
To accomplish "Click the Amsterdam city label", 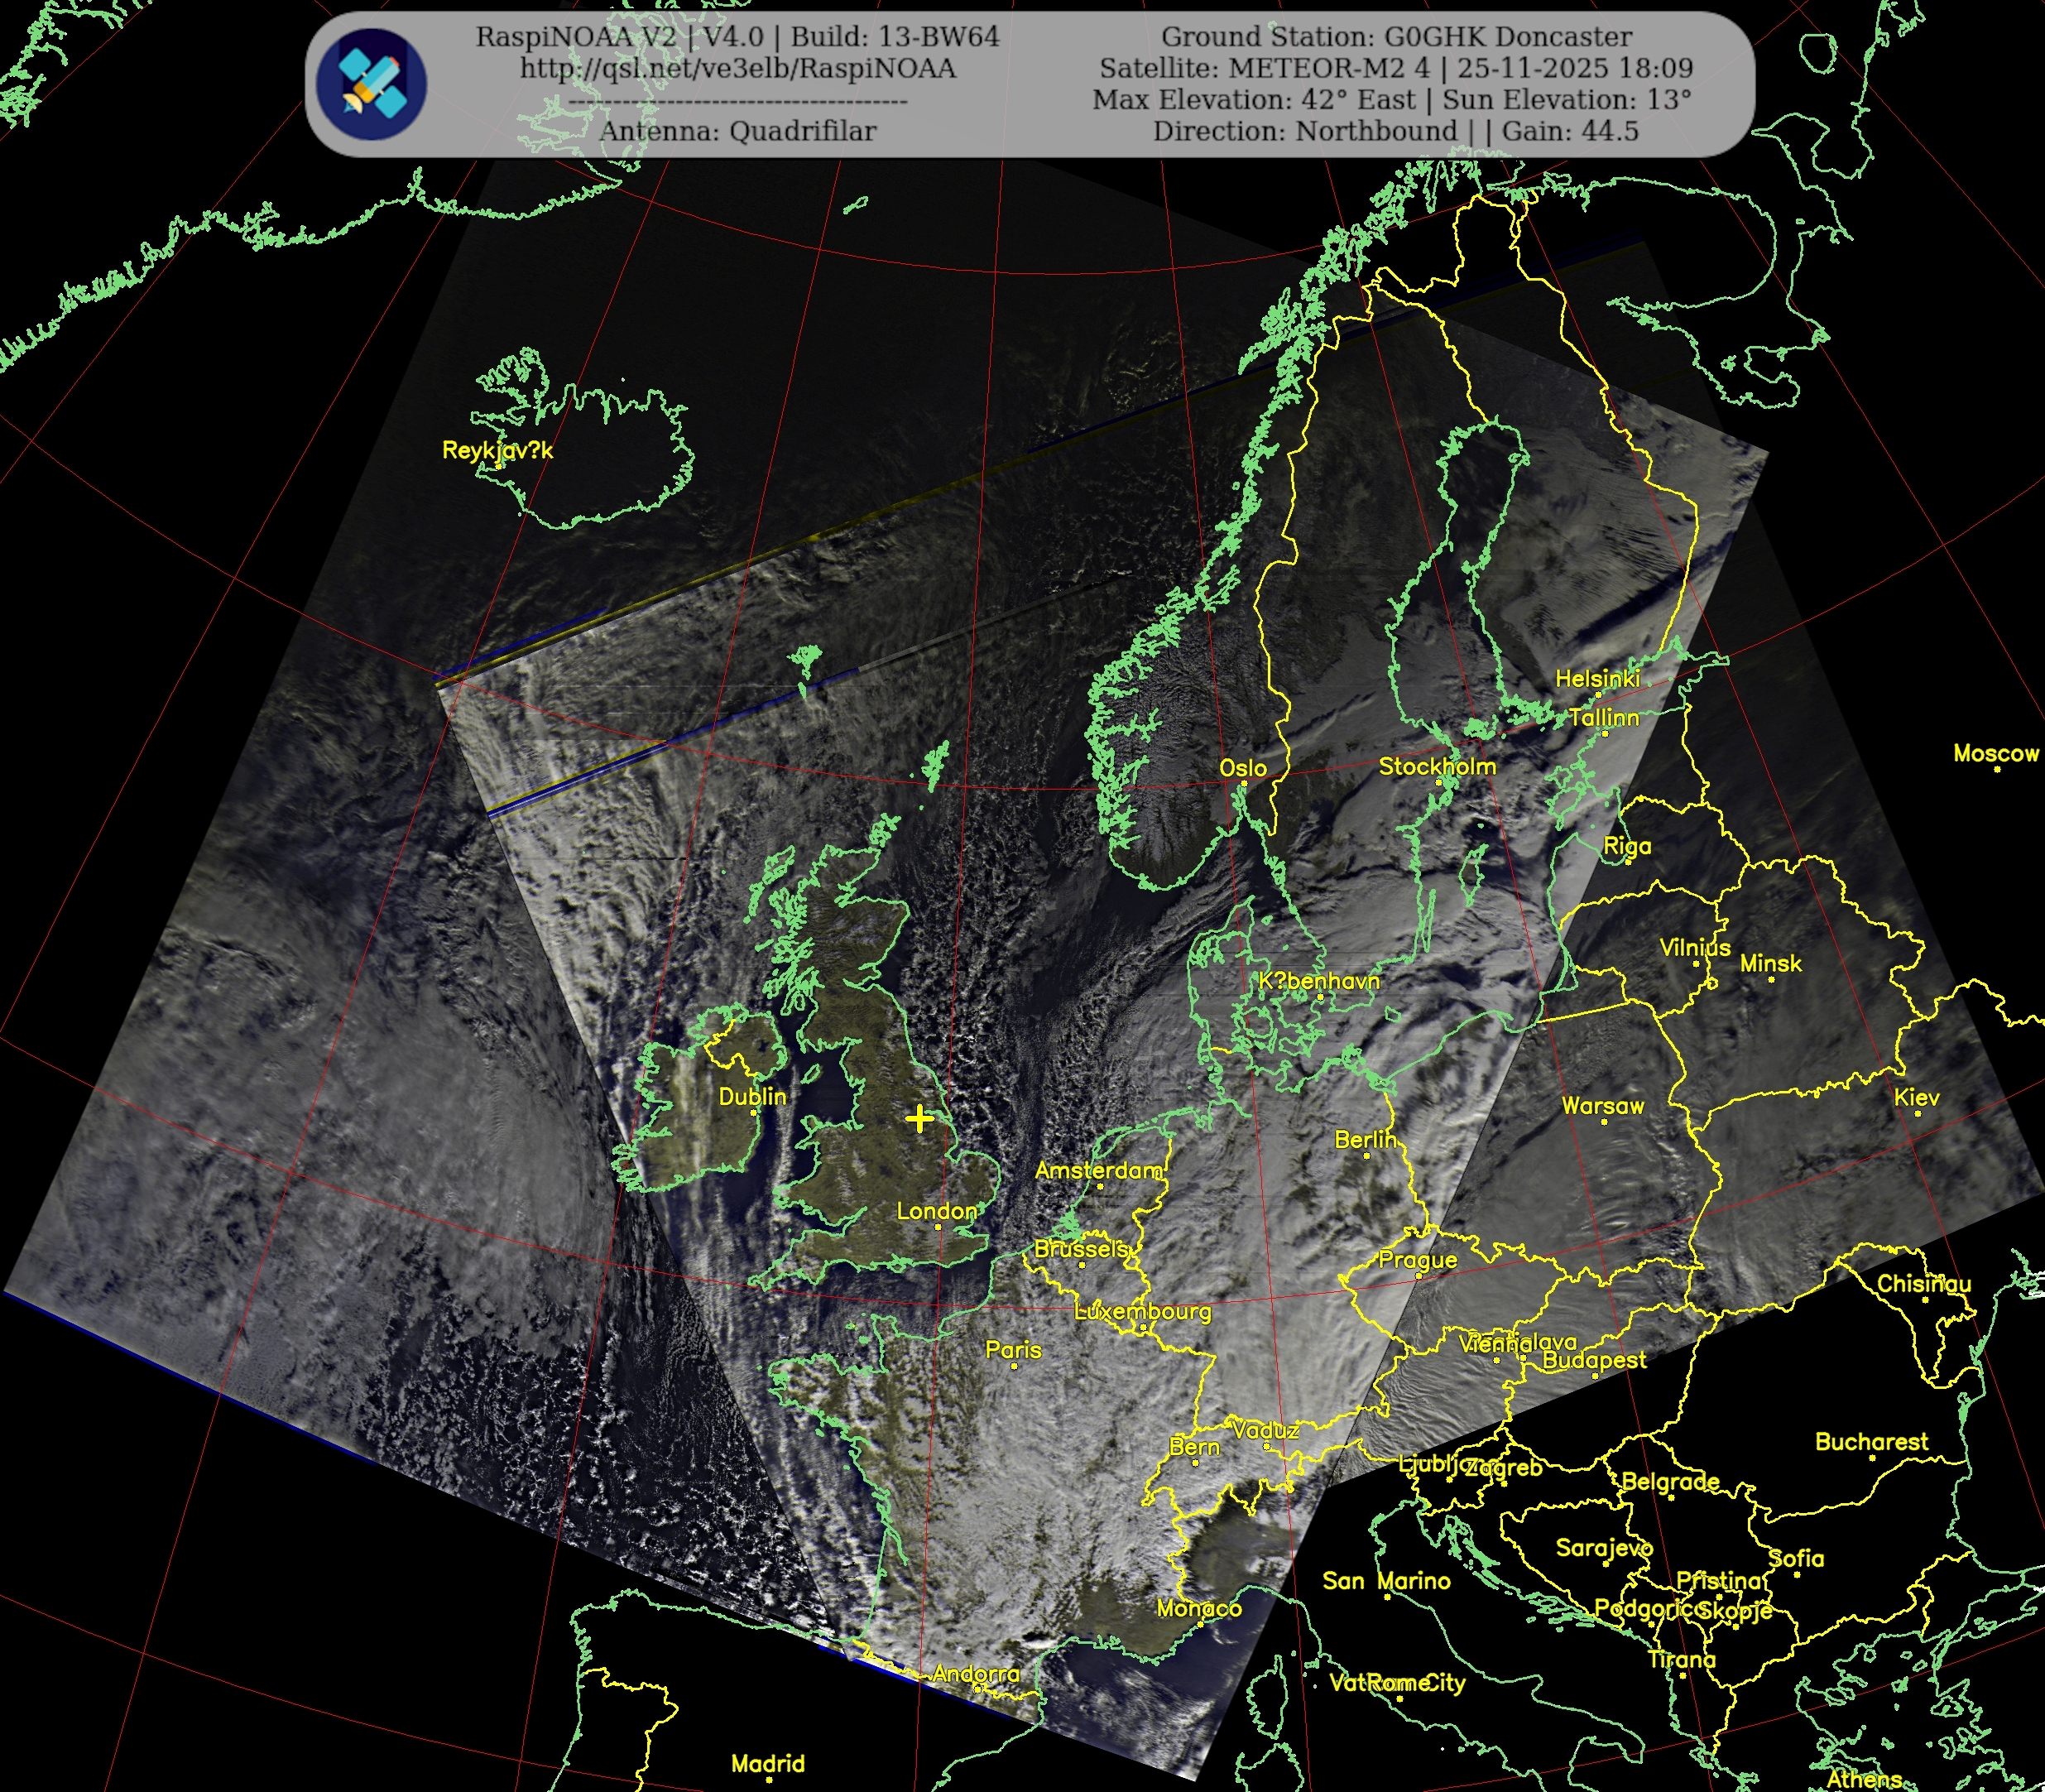I will tap(1098, 1170).
